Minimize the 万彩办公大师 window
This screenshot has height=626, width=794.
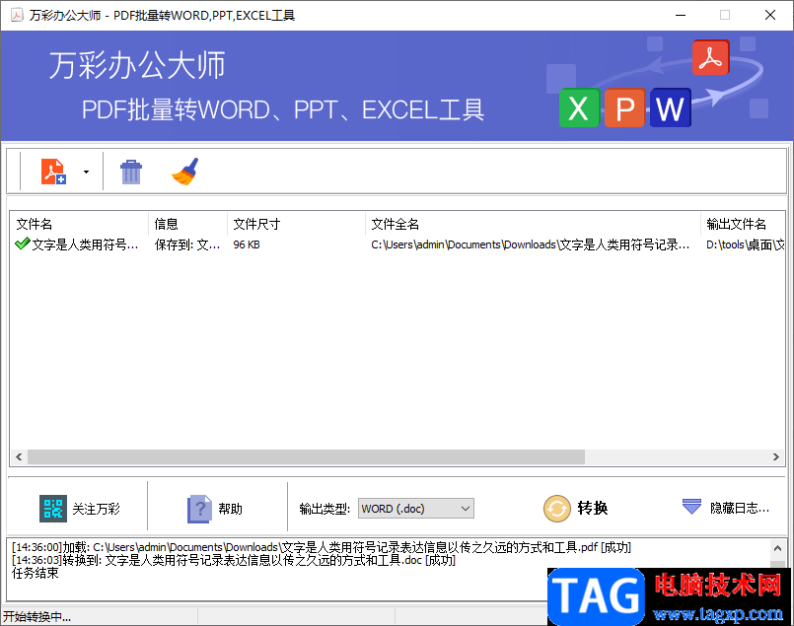[681, 15]
